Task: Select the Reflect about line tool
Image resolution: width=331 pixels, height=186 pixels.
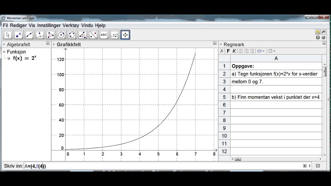Action: coord(93,35)
